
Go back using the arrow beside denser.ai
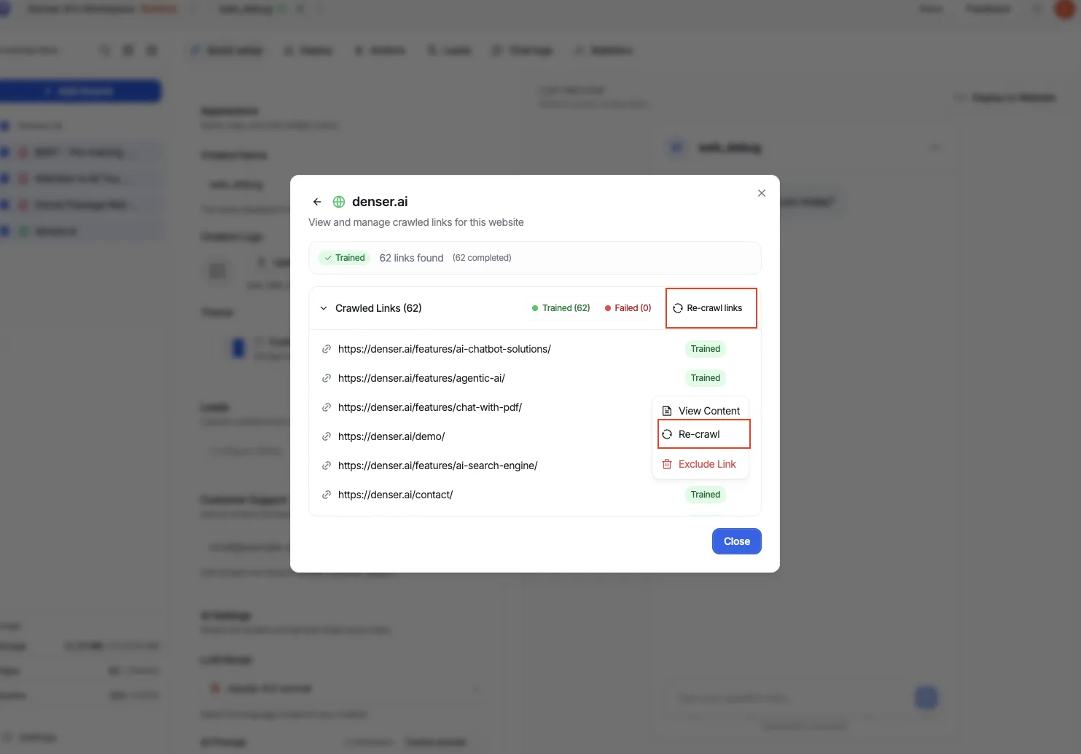317,202
